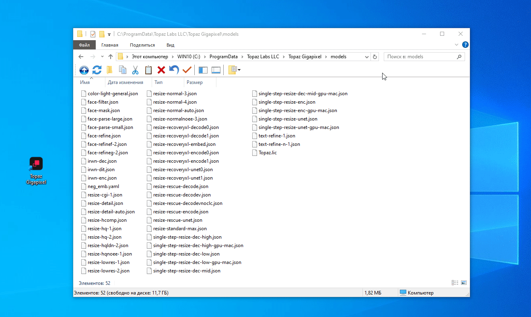Click the blue Up arrow toolbar icon
Image resolution: width=531 pixels, height=317 pixels.
[84, 70]
